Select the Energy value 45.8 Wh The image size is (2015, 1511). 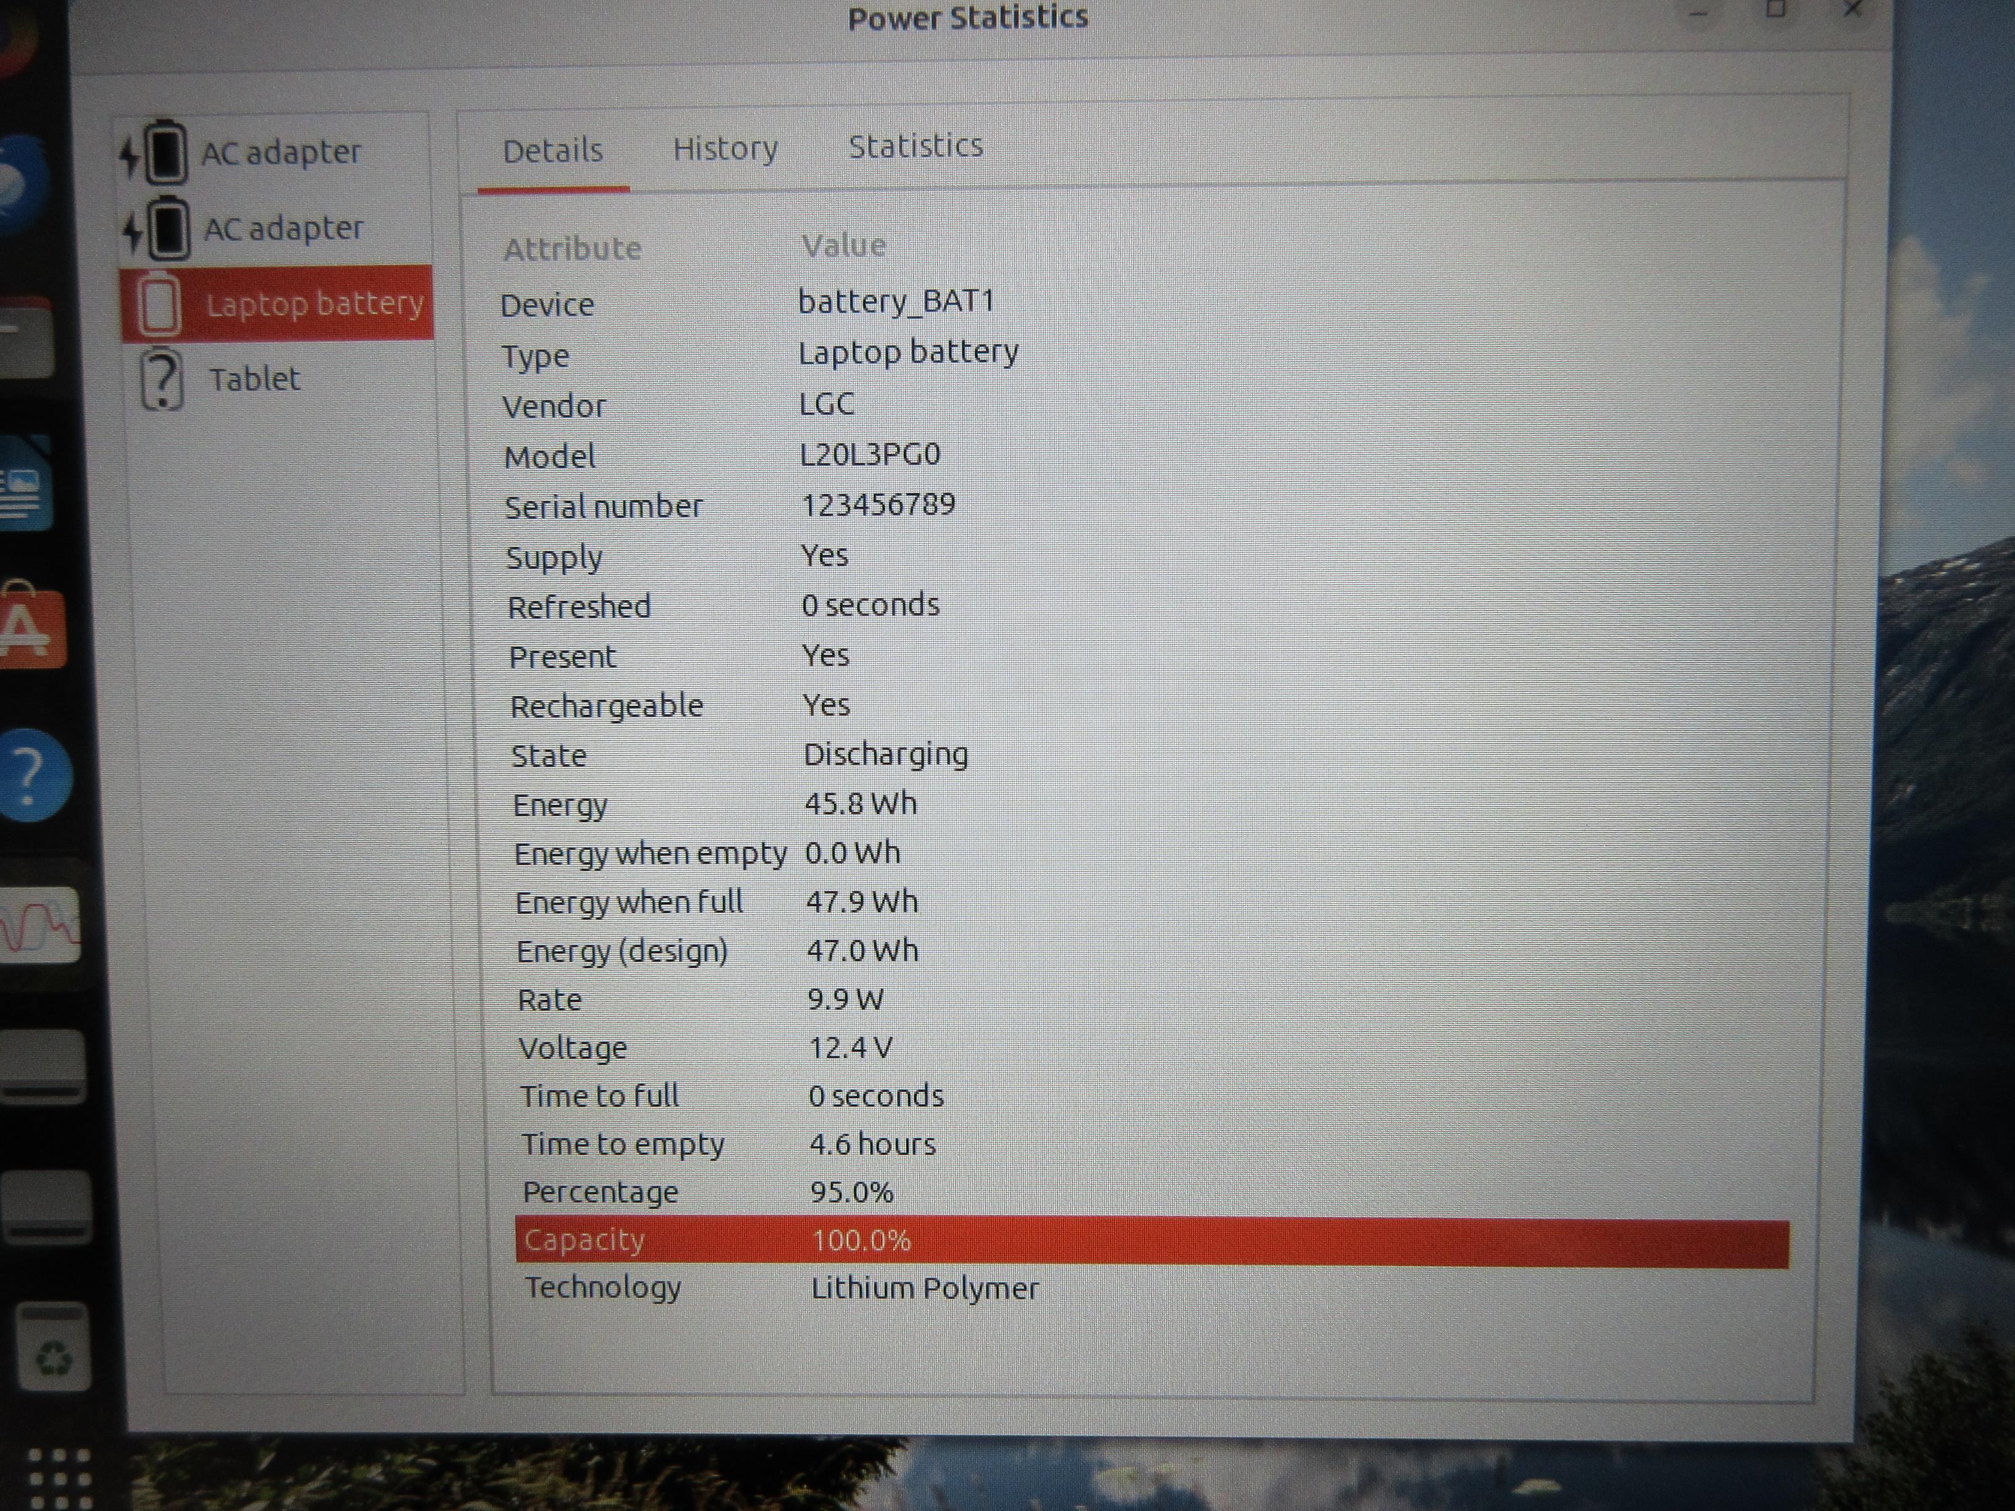point(861,803)
